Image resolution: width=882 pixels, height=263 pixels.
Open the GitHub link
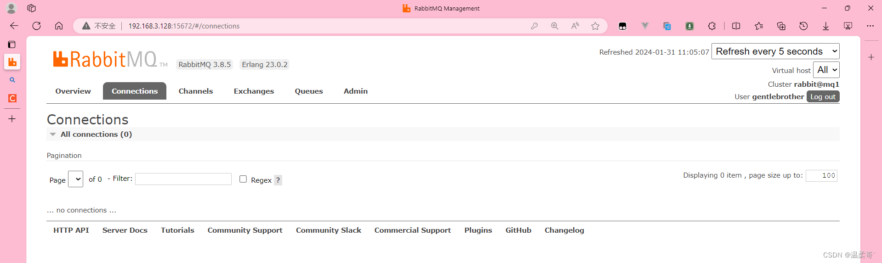[518, 230]
